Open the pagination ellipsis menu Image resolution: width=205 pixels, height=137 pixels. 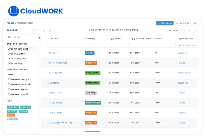click(x=190, y=30)
